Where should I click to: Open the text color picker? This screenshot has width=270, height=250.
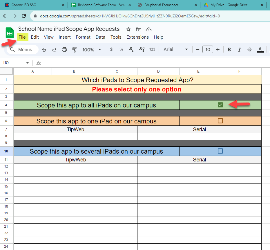pos(260,49)
